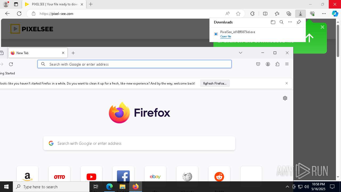The height and width of the screenshot is (192, 341).
Task: Open Copilot sidebar in Edge
Action: tap(335, 14)
